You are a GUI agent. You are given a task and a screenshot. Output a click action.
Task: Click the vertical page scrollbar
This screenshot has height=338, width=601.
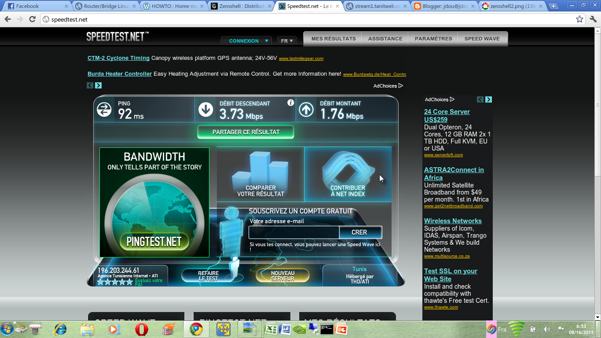pyautogui.click(x=597, y=106)
